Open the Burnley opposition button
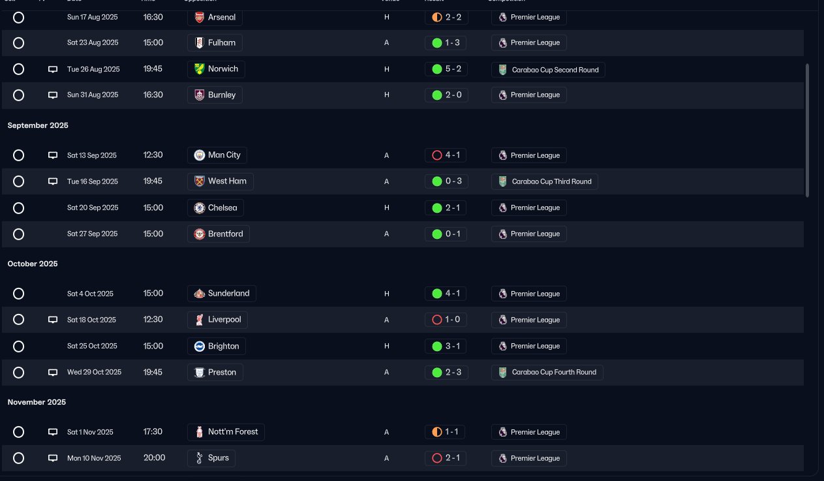Screen dimensions: 824x481 point(215,95)
